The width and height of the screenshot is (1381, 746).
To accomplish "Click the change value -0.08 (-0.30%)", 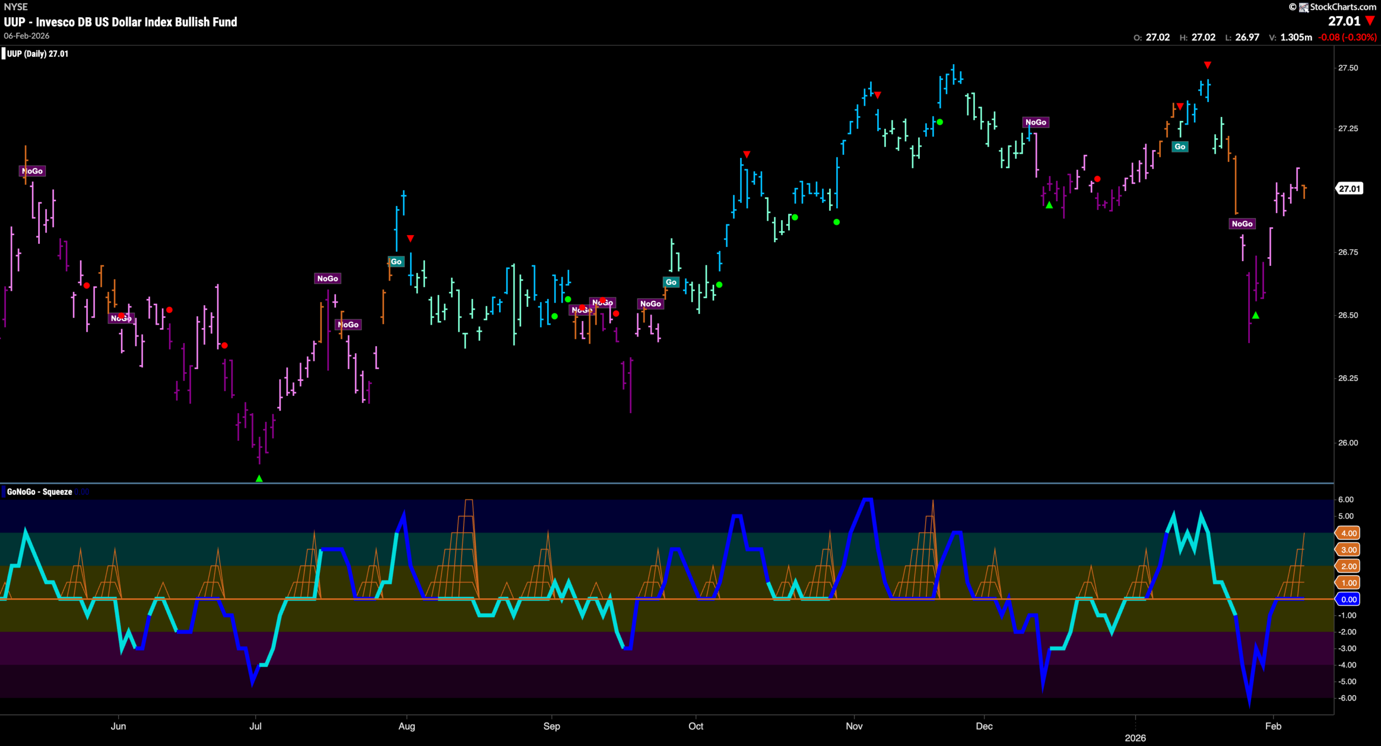I will pyautogui.click(x=1348, y=37).
